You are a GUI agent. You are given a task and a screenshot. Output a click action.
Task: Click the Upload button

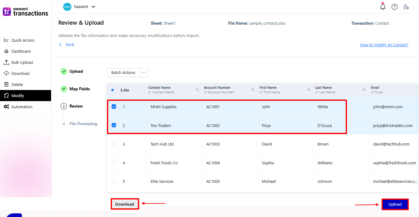pos(395,204)
